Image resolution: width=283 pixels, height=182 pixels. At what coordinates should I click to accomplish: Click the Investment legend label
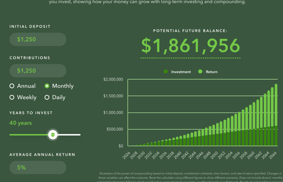[181, 72]
